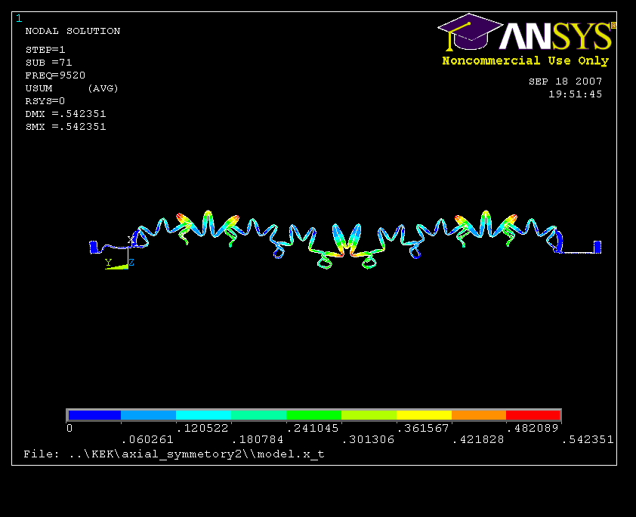This screenshot has height=517, width=636.
Task: Pick the orange legend color band
Action: pyautogui.click(x=479, y=415)
